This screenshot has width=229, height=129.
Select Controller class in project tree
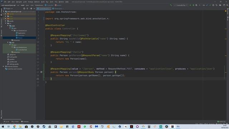21,35
